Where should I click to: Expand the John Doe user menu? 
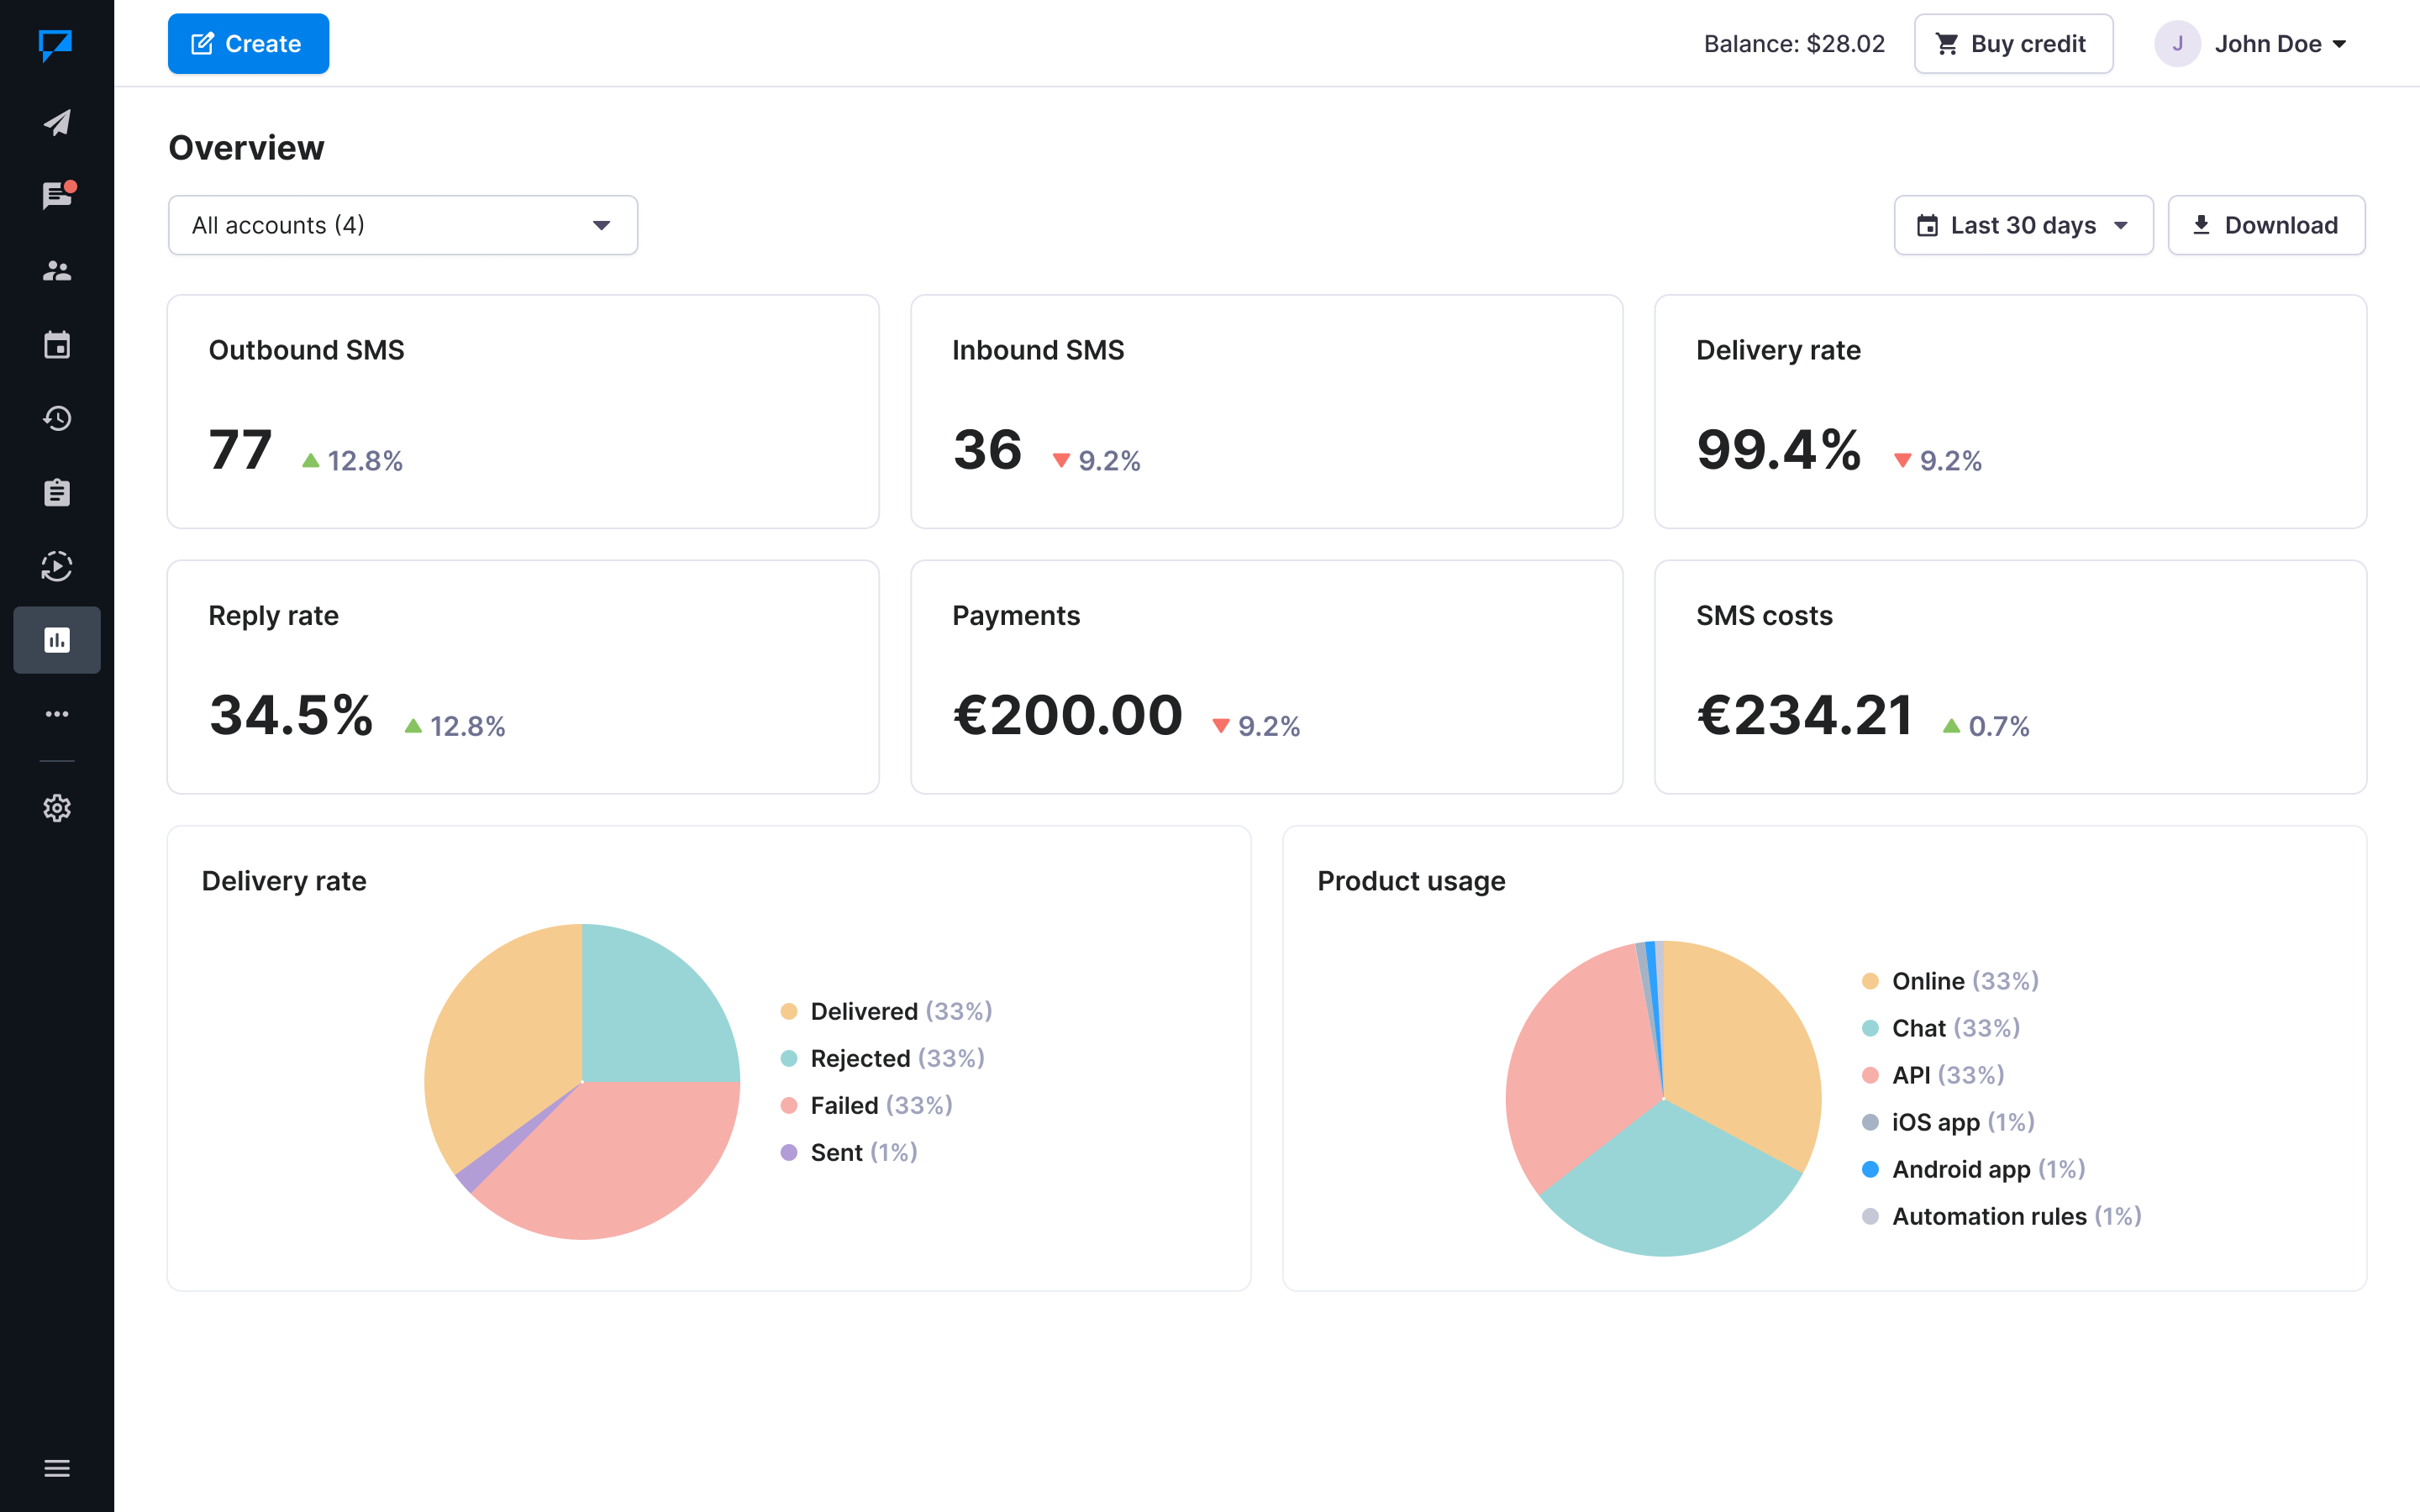point(2250,44)
